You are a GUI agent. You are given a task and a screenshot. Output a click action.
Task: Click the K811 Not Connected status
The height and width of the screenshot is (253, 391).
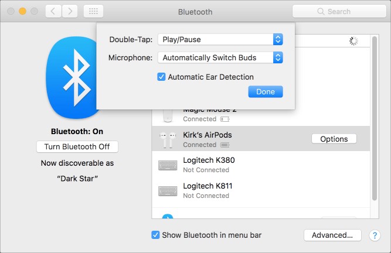tap(206, 196)
